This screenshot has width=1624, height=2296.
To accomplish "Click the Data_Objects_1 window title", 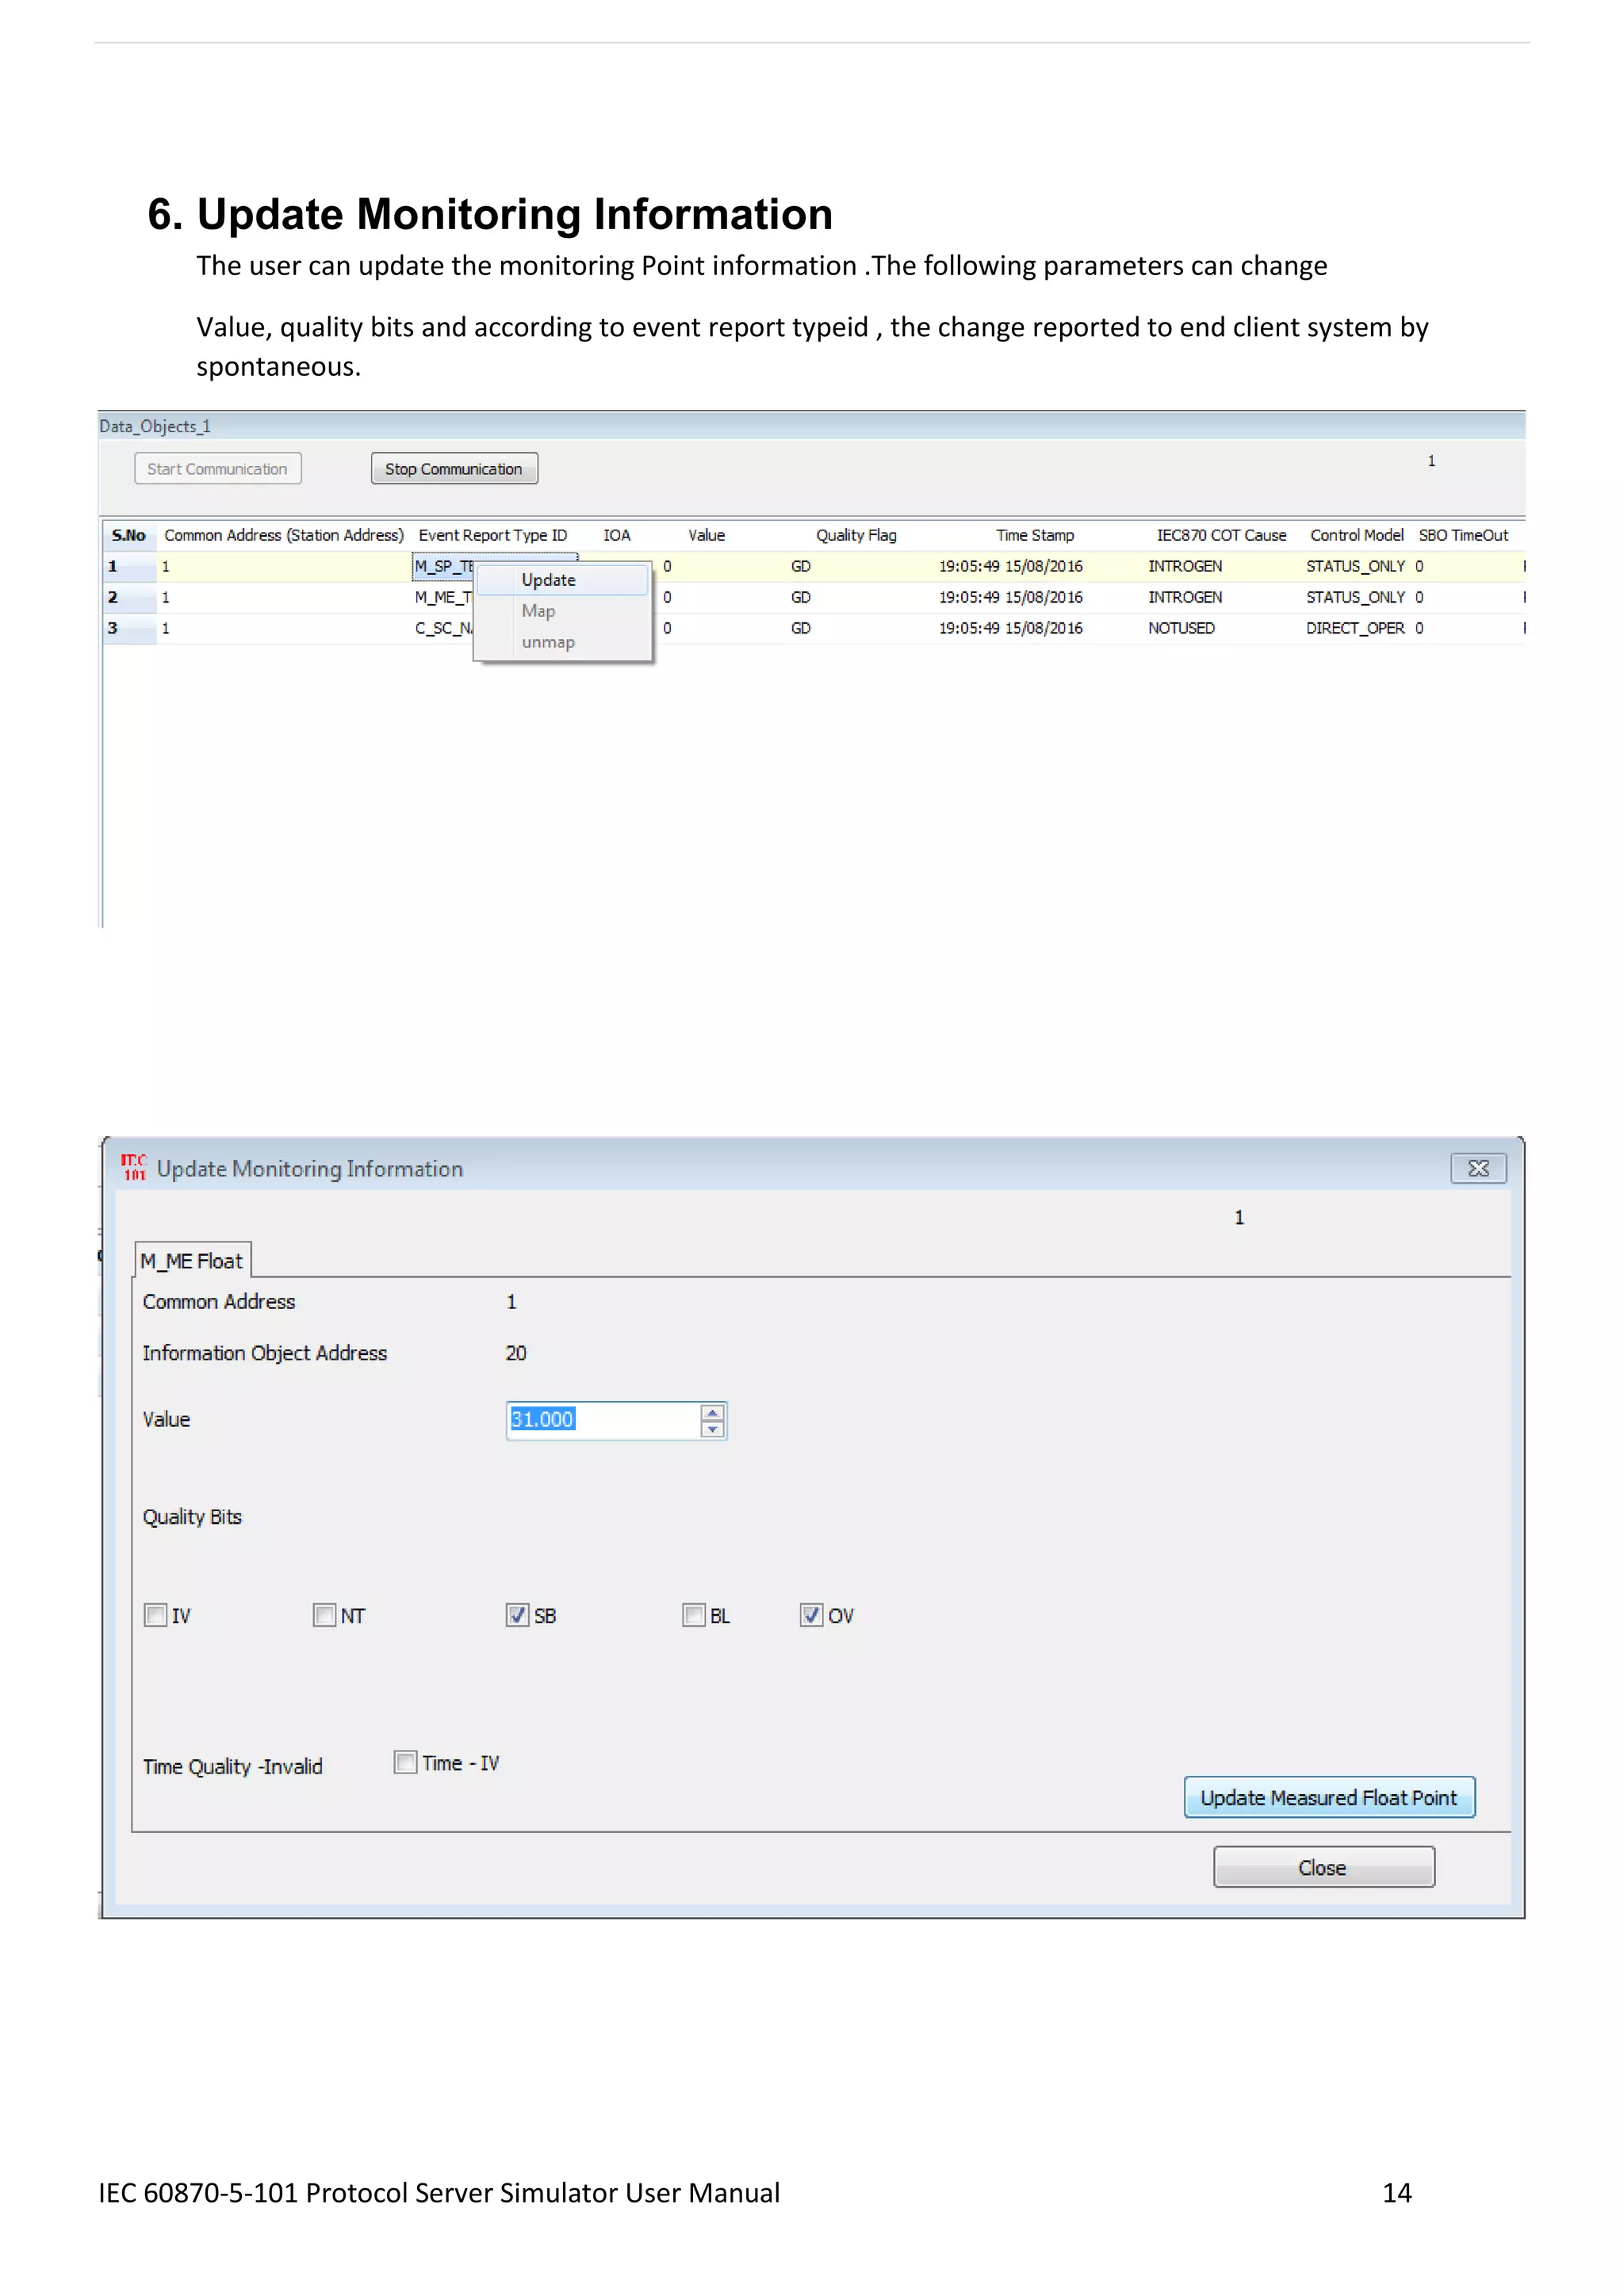I will click(155, 426).
